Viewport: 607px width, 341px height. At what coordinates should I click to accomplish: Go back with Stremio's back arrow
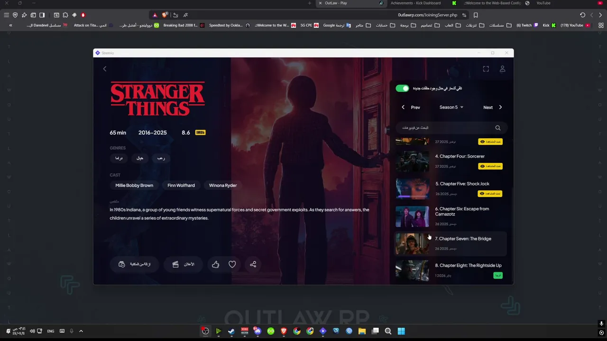pyautogui.click(x=105, y=69)
